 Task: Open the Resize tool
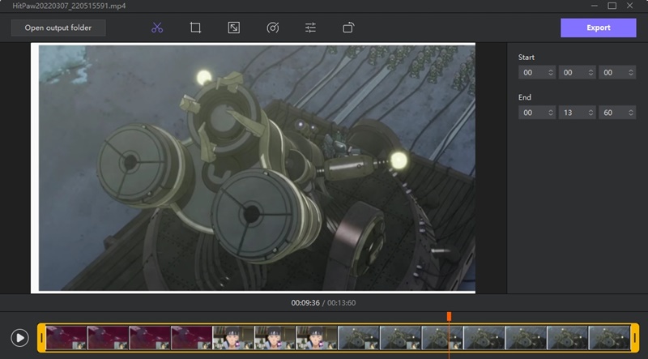pos(233,28)
